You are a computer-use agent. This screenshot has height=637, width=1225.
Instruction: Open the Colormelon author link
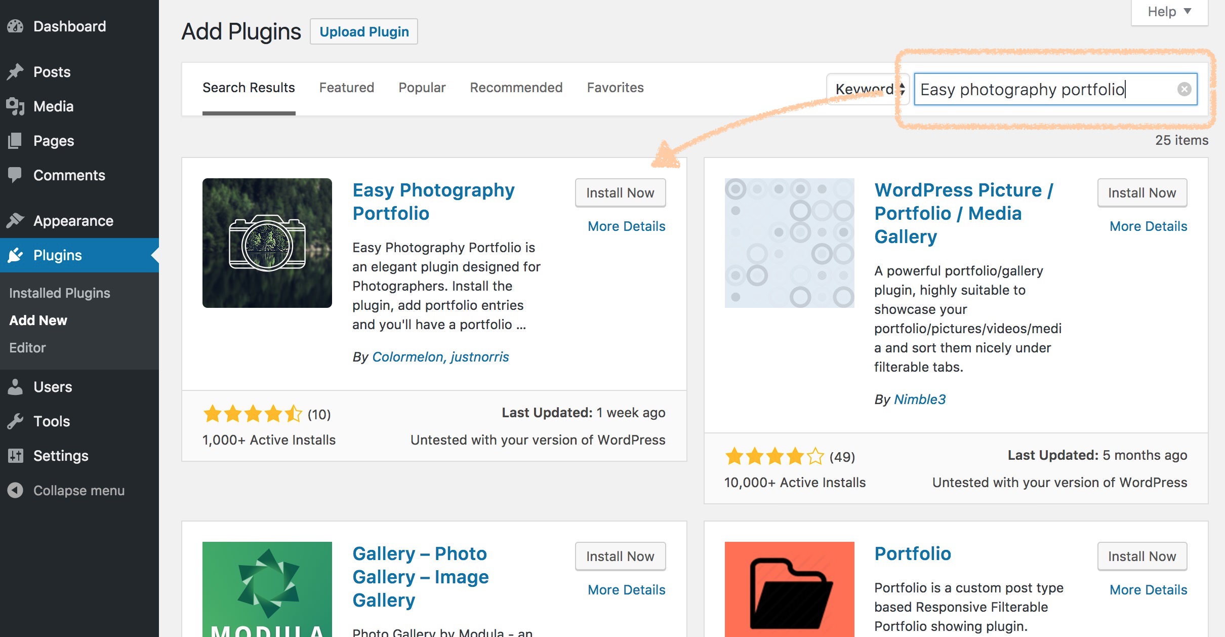[407, 357]
